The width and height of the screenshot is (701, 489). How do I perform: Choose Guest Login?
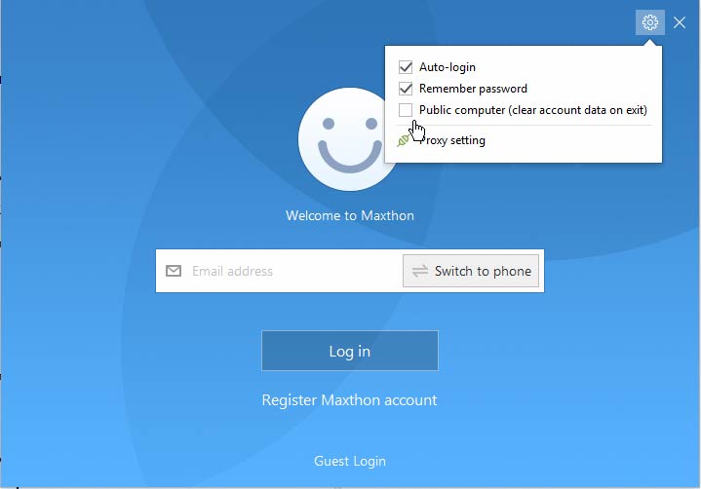[350, 461]
